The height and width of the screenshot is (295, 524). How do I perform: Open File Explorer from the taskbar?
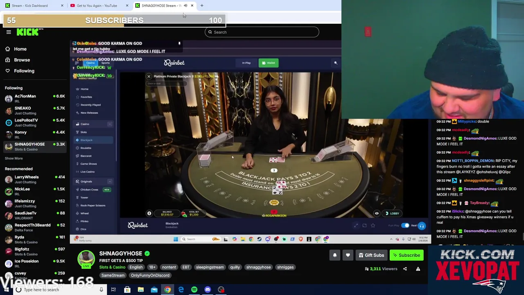(x=140, y=290)
